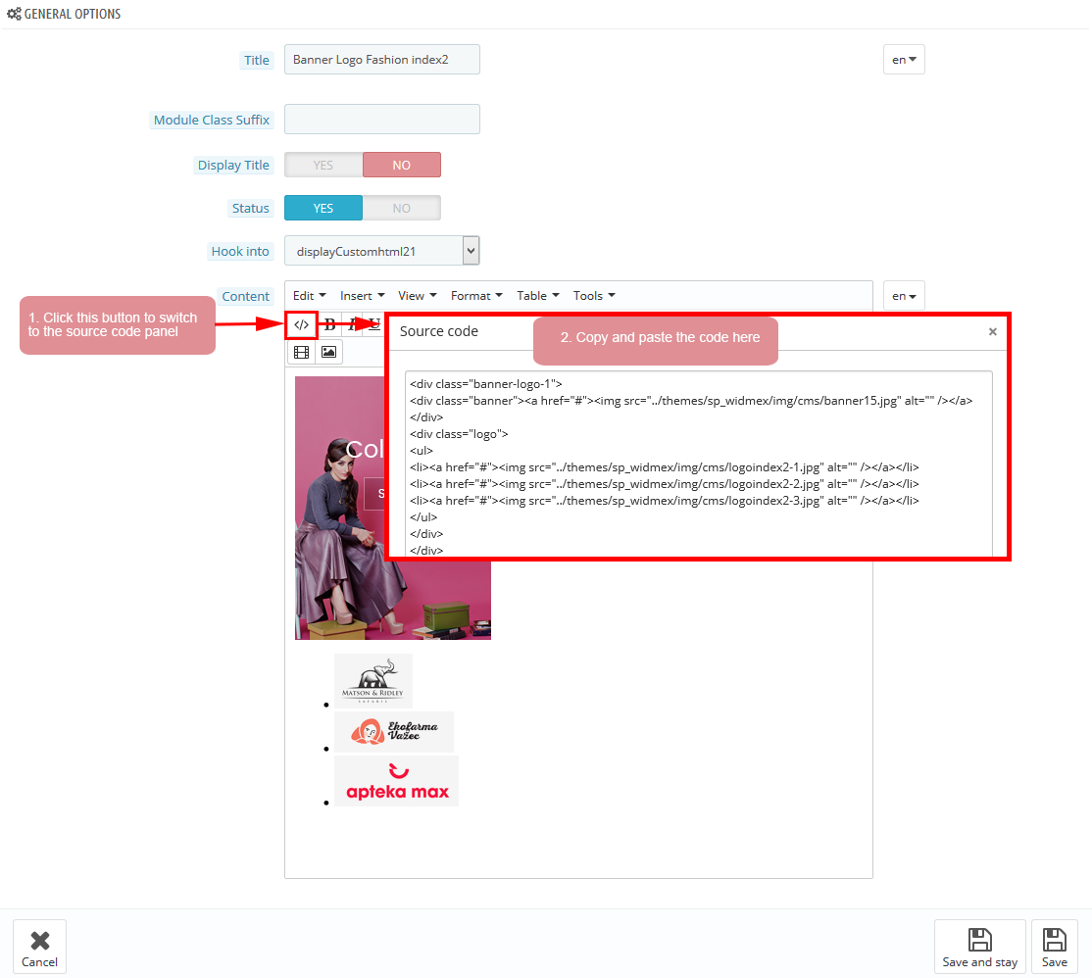Open the View menu
Viewport: 1092px width, 978px height.
click(x=418, y=296)
